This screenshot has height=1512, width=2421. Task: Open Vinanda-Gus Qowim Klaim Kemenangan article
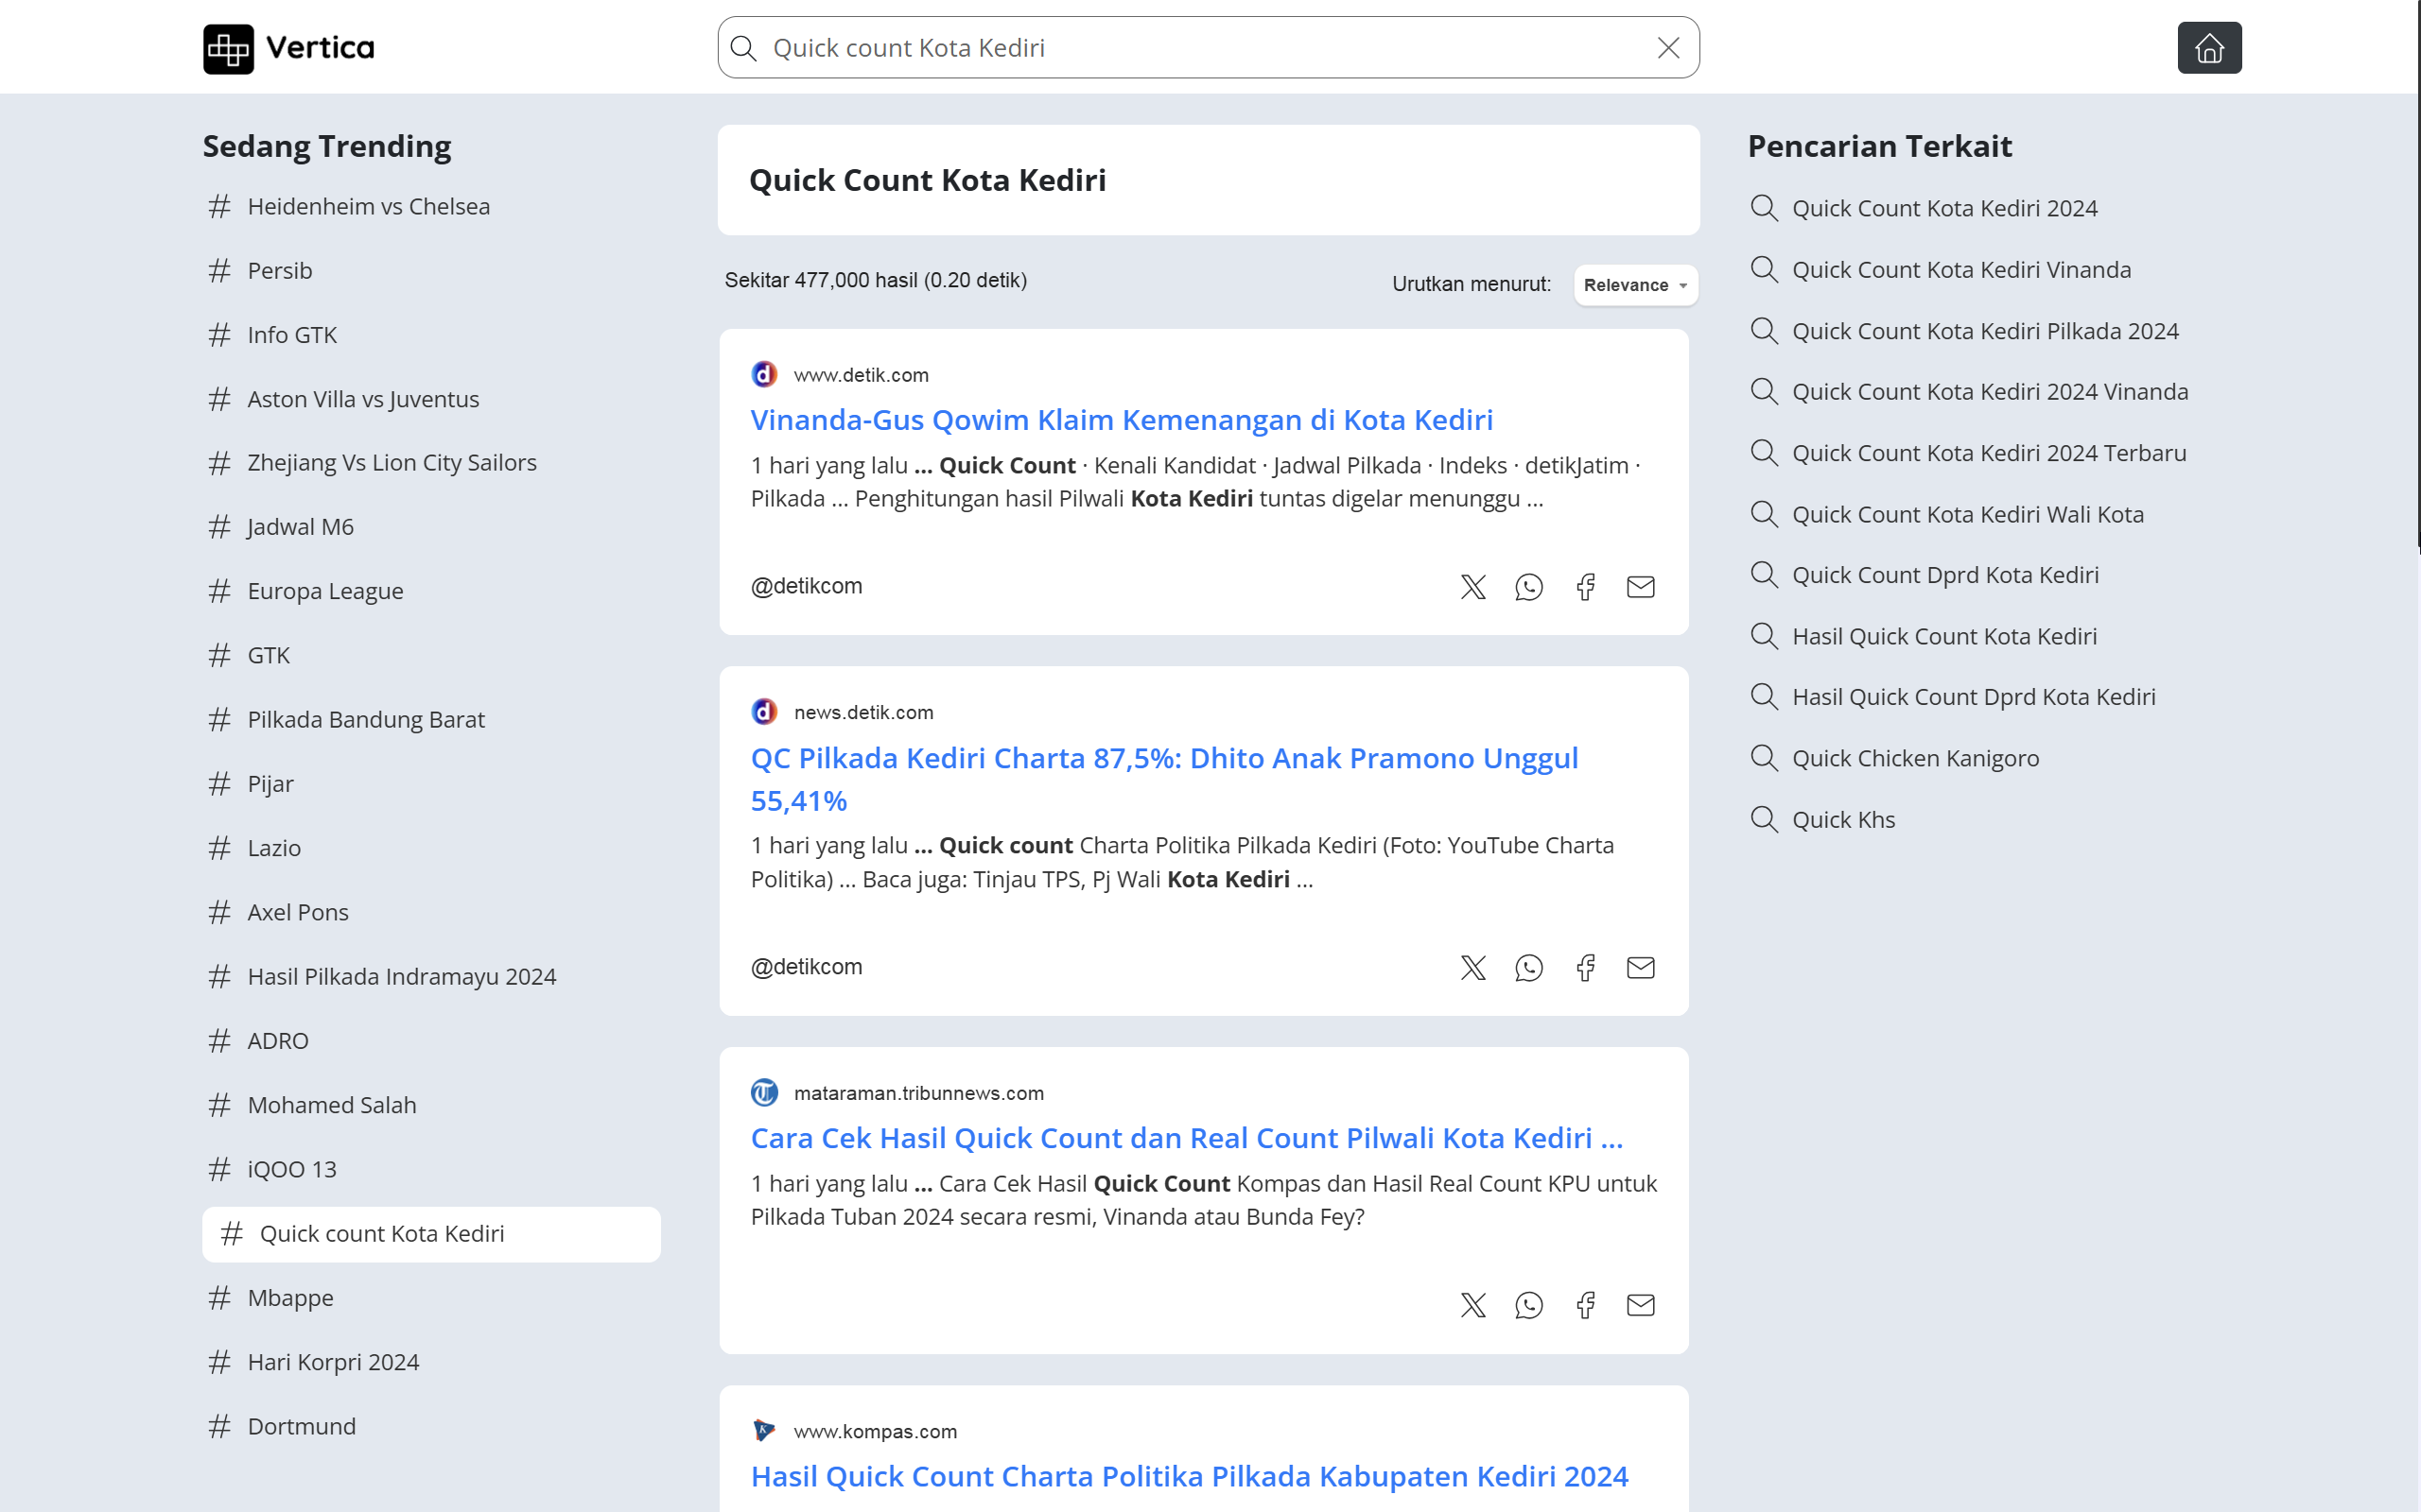[1122, 420]
